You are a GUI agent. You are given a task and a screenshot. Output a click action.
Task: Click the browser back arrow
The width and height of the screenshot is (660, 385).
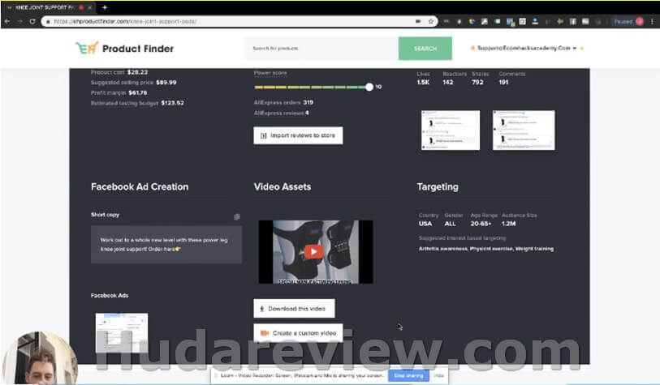pos(7,21)
